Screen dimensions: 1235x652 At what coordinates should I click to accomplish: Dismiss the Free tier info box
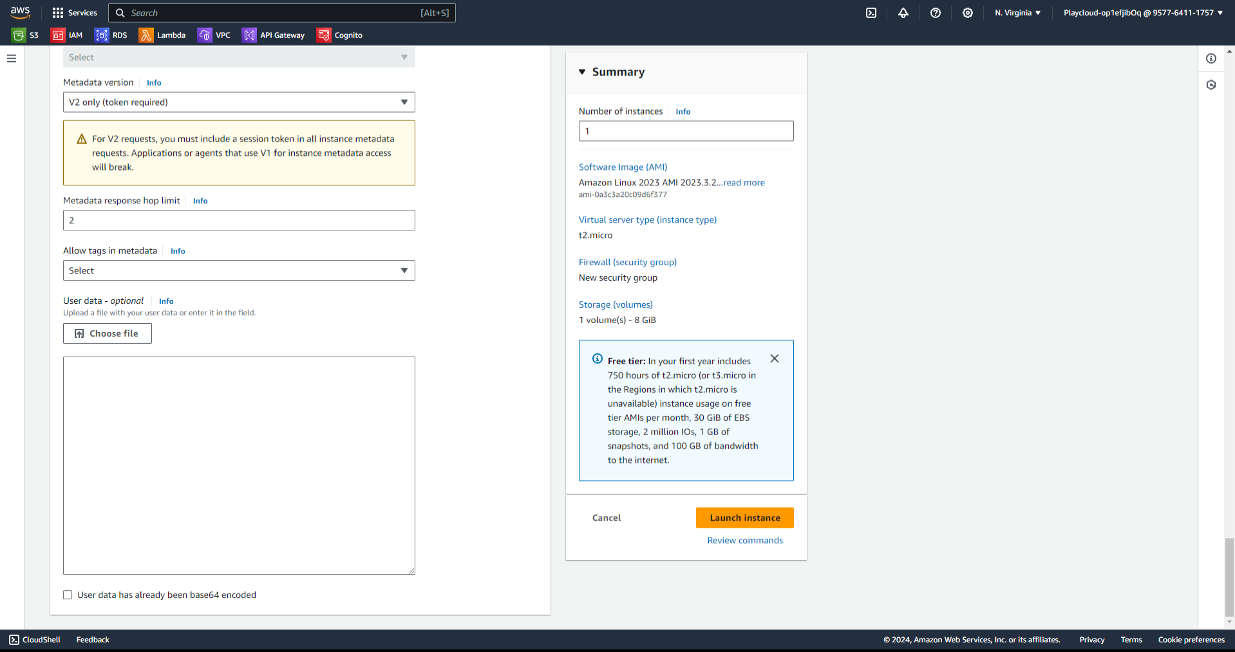(775, 359)
